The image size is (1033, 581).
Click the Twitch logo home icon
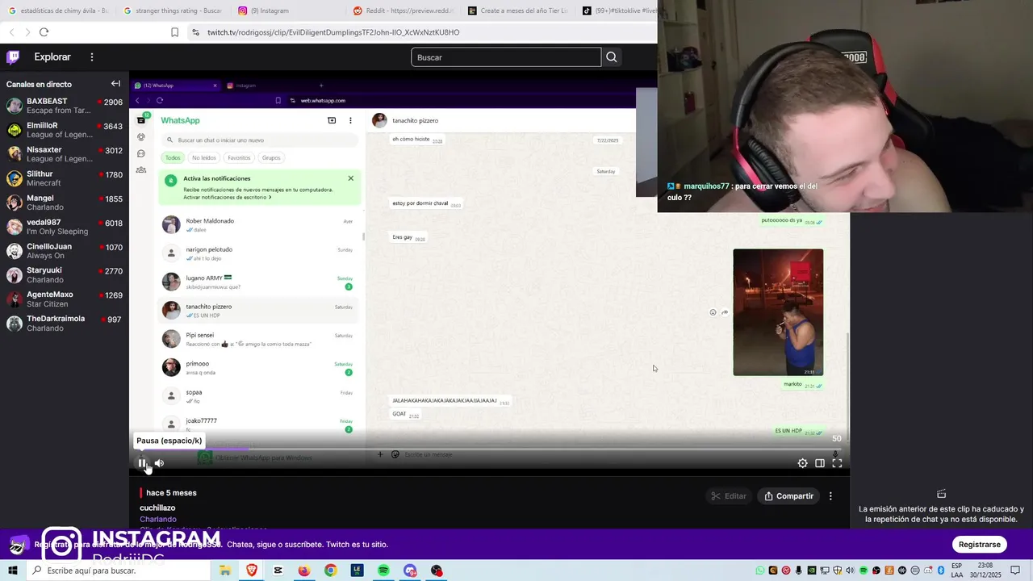pyautogui.click(x=13, y=57)
